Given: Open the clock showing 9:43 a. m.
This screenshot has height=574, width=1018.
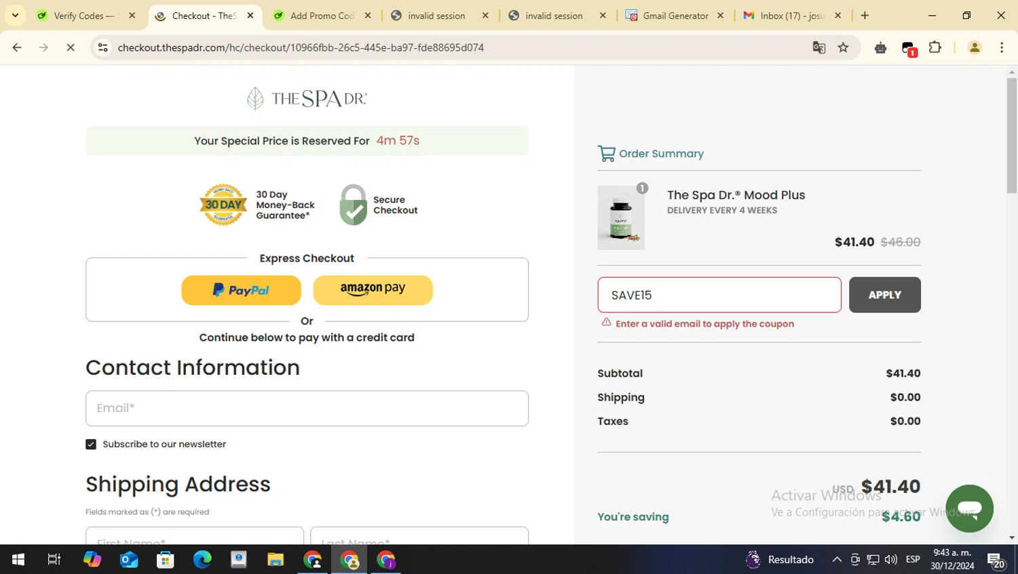Looking at the screenshot, I should (952, 560).
